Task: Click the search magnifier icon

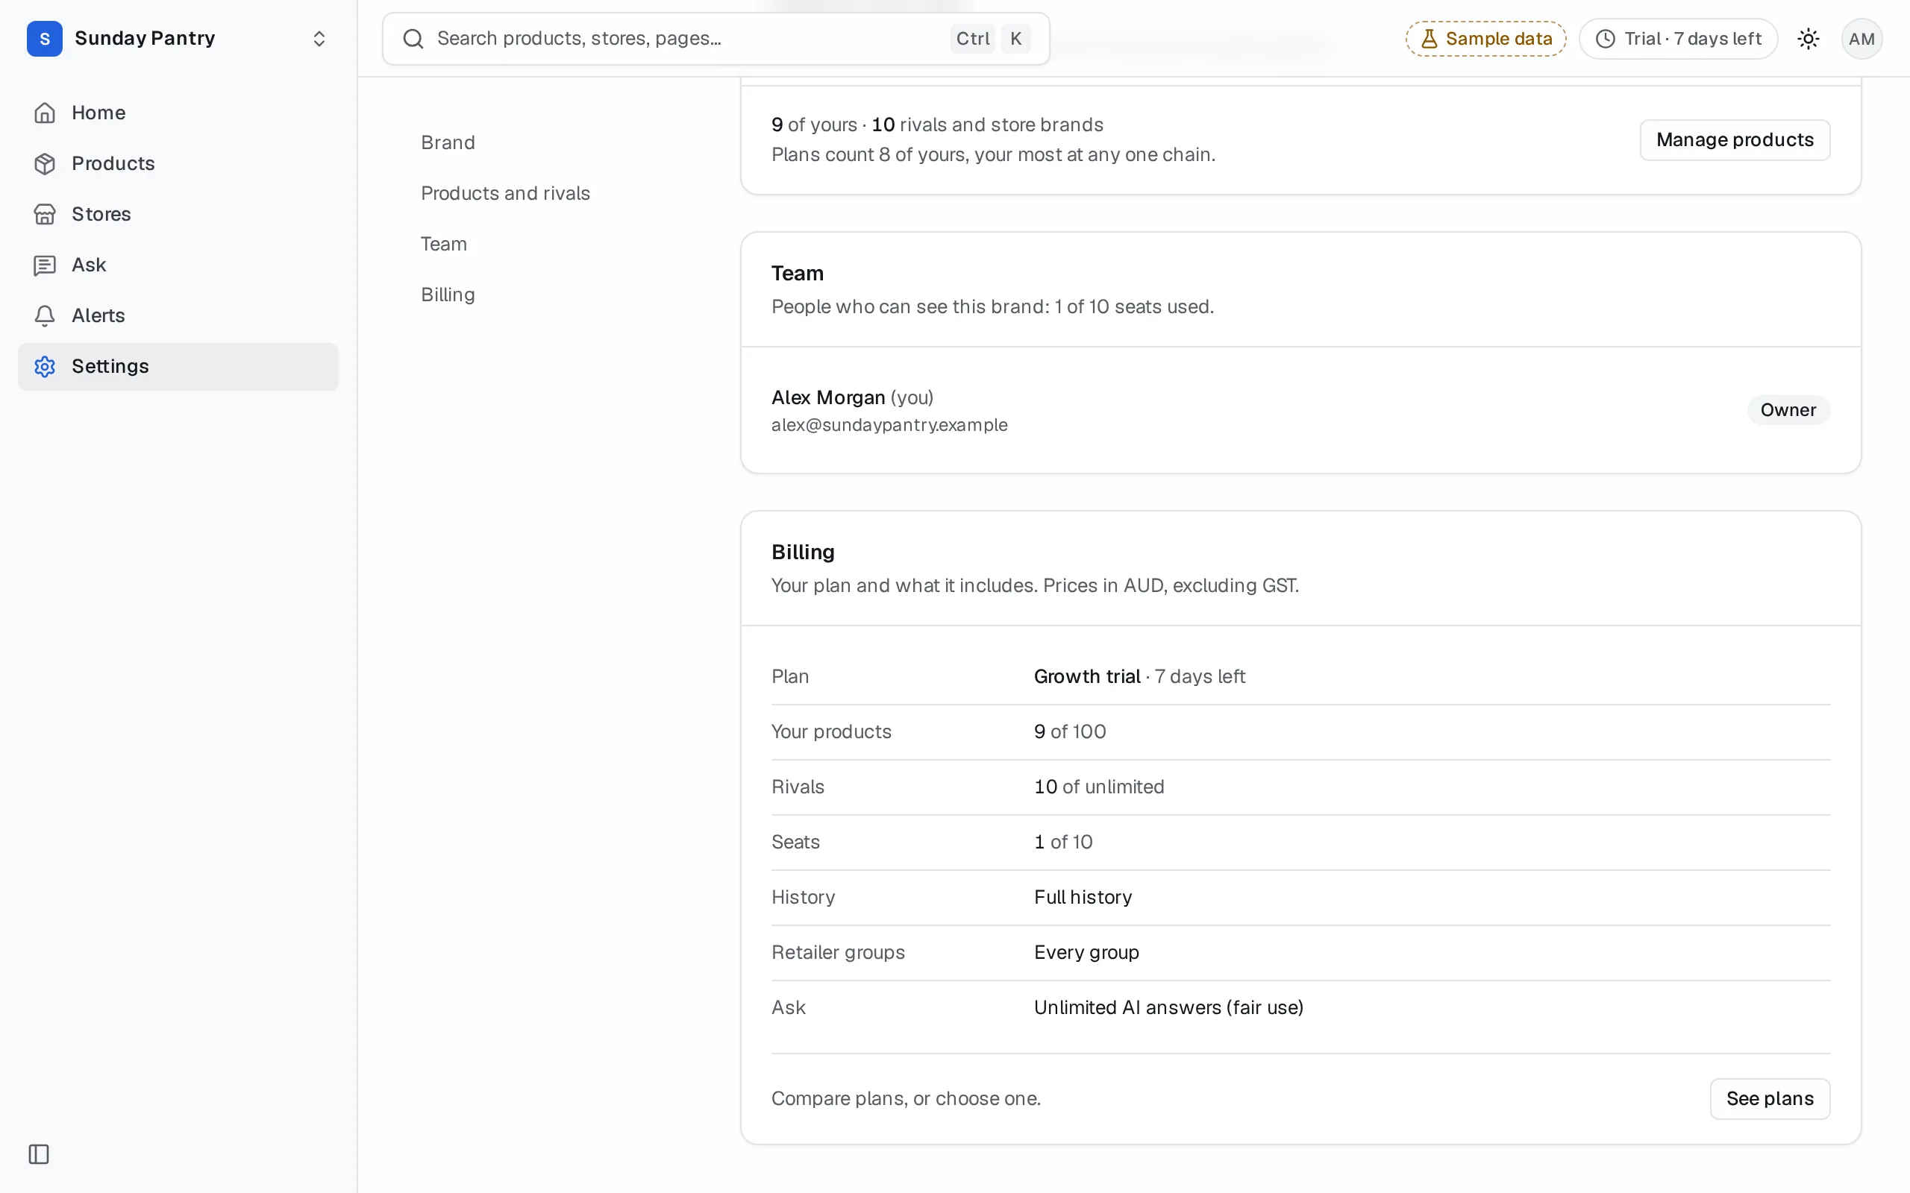Action: [413, 39]
